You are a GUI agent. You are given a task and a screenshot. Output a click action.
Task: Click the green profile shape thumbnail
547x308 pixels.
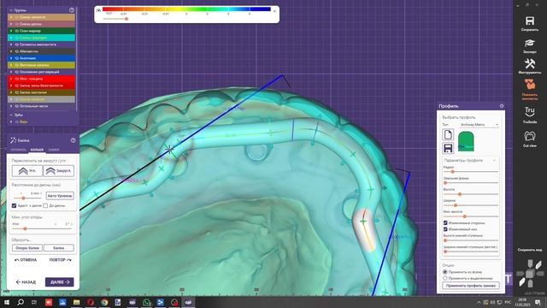click(466, 141)
